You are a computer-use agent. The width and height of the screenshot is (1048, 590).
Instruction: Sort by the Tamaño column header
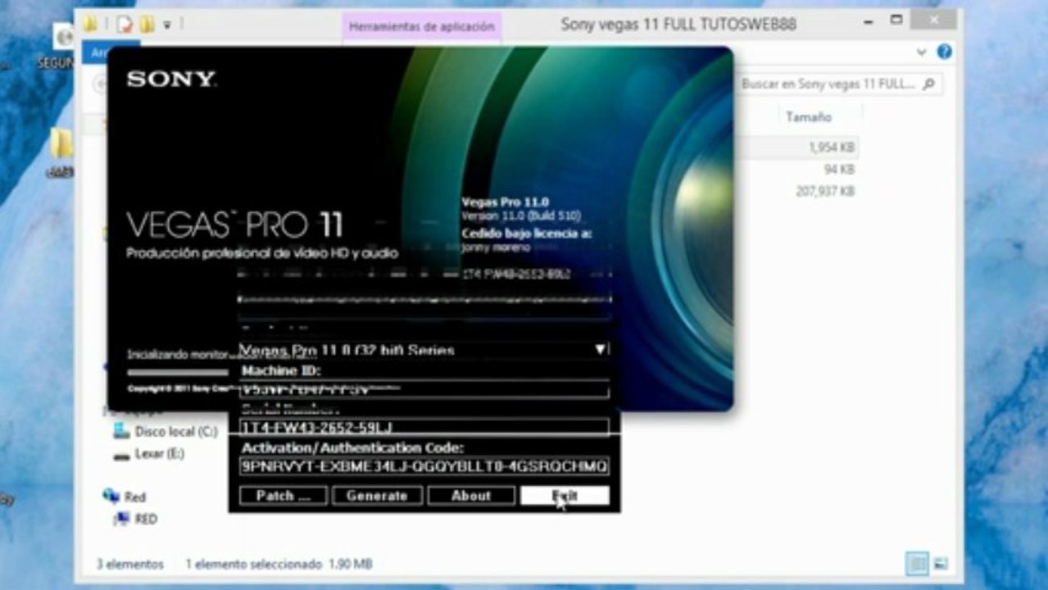pos(809,117)
